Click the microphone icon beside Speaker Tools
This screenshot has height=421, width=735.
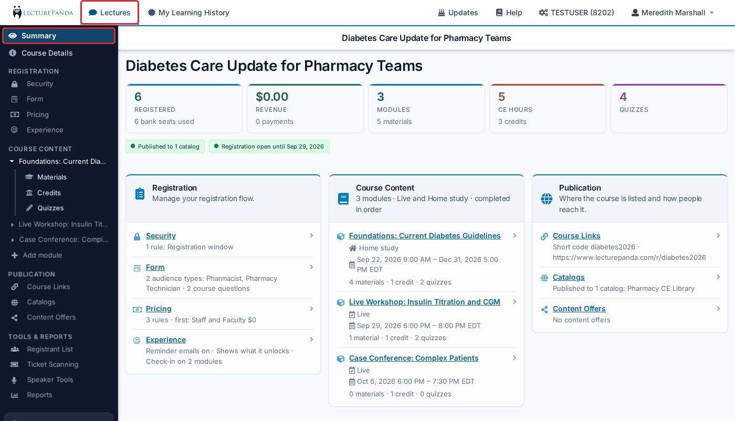coord(15,380)
